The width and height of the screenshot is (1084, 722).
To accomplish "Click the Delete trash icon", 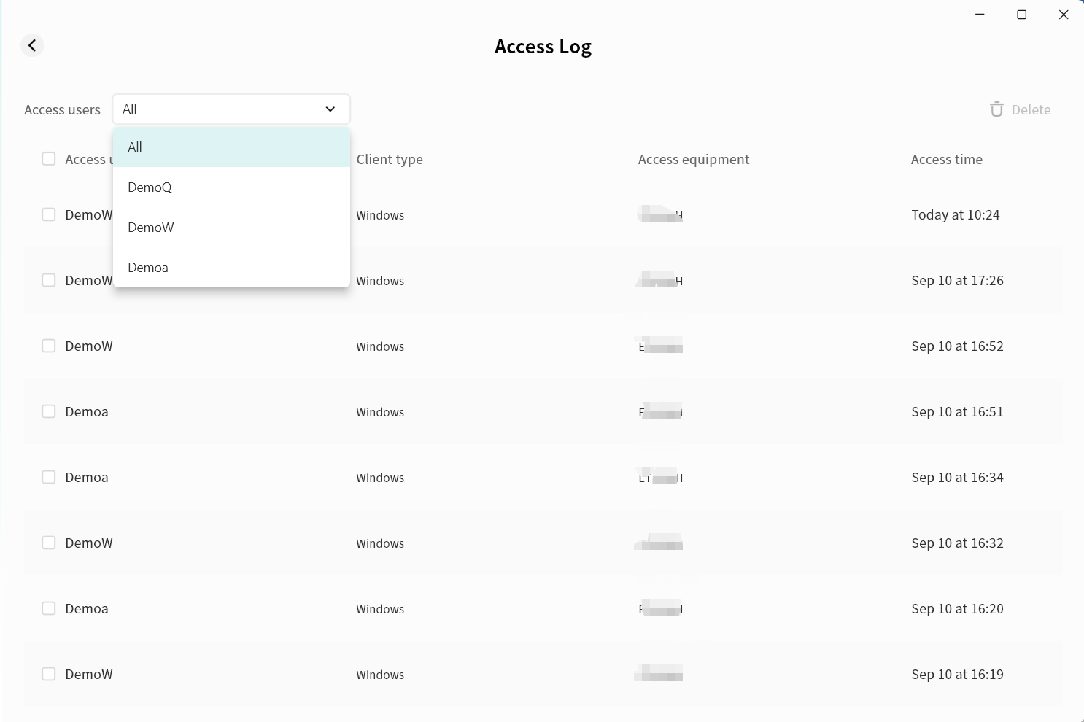I will [x=996, y=109].
